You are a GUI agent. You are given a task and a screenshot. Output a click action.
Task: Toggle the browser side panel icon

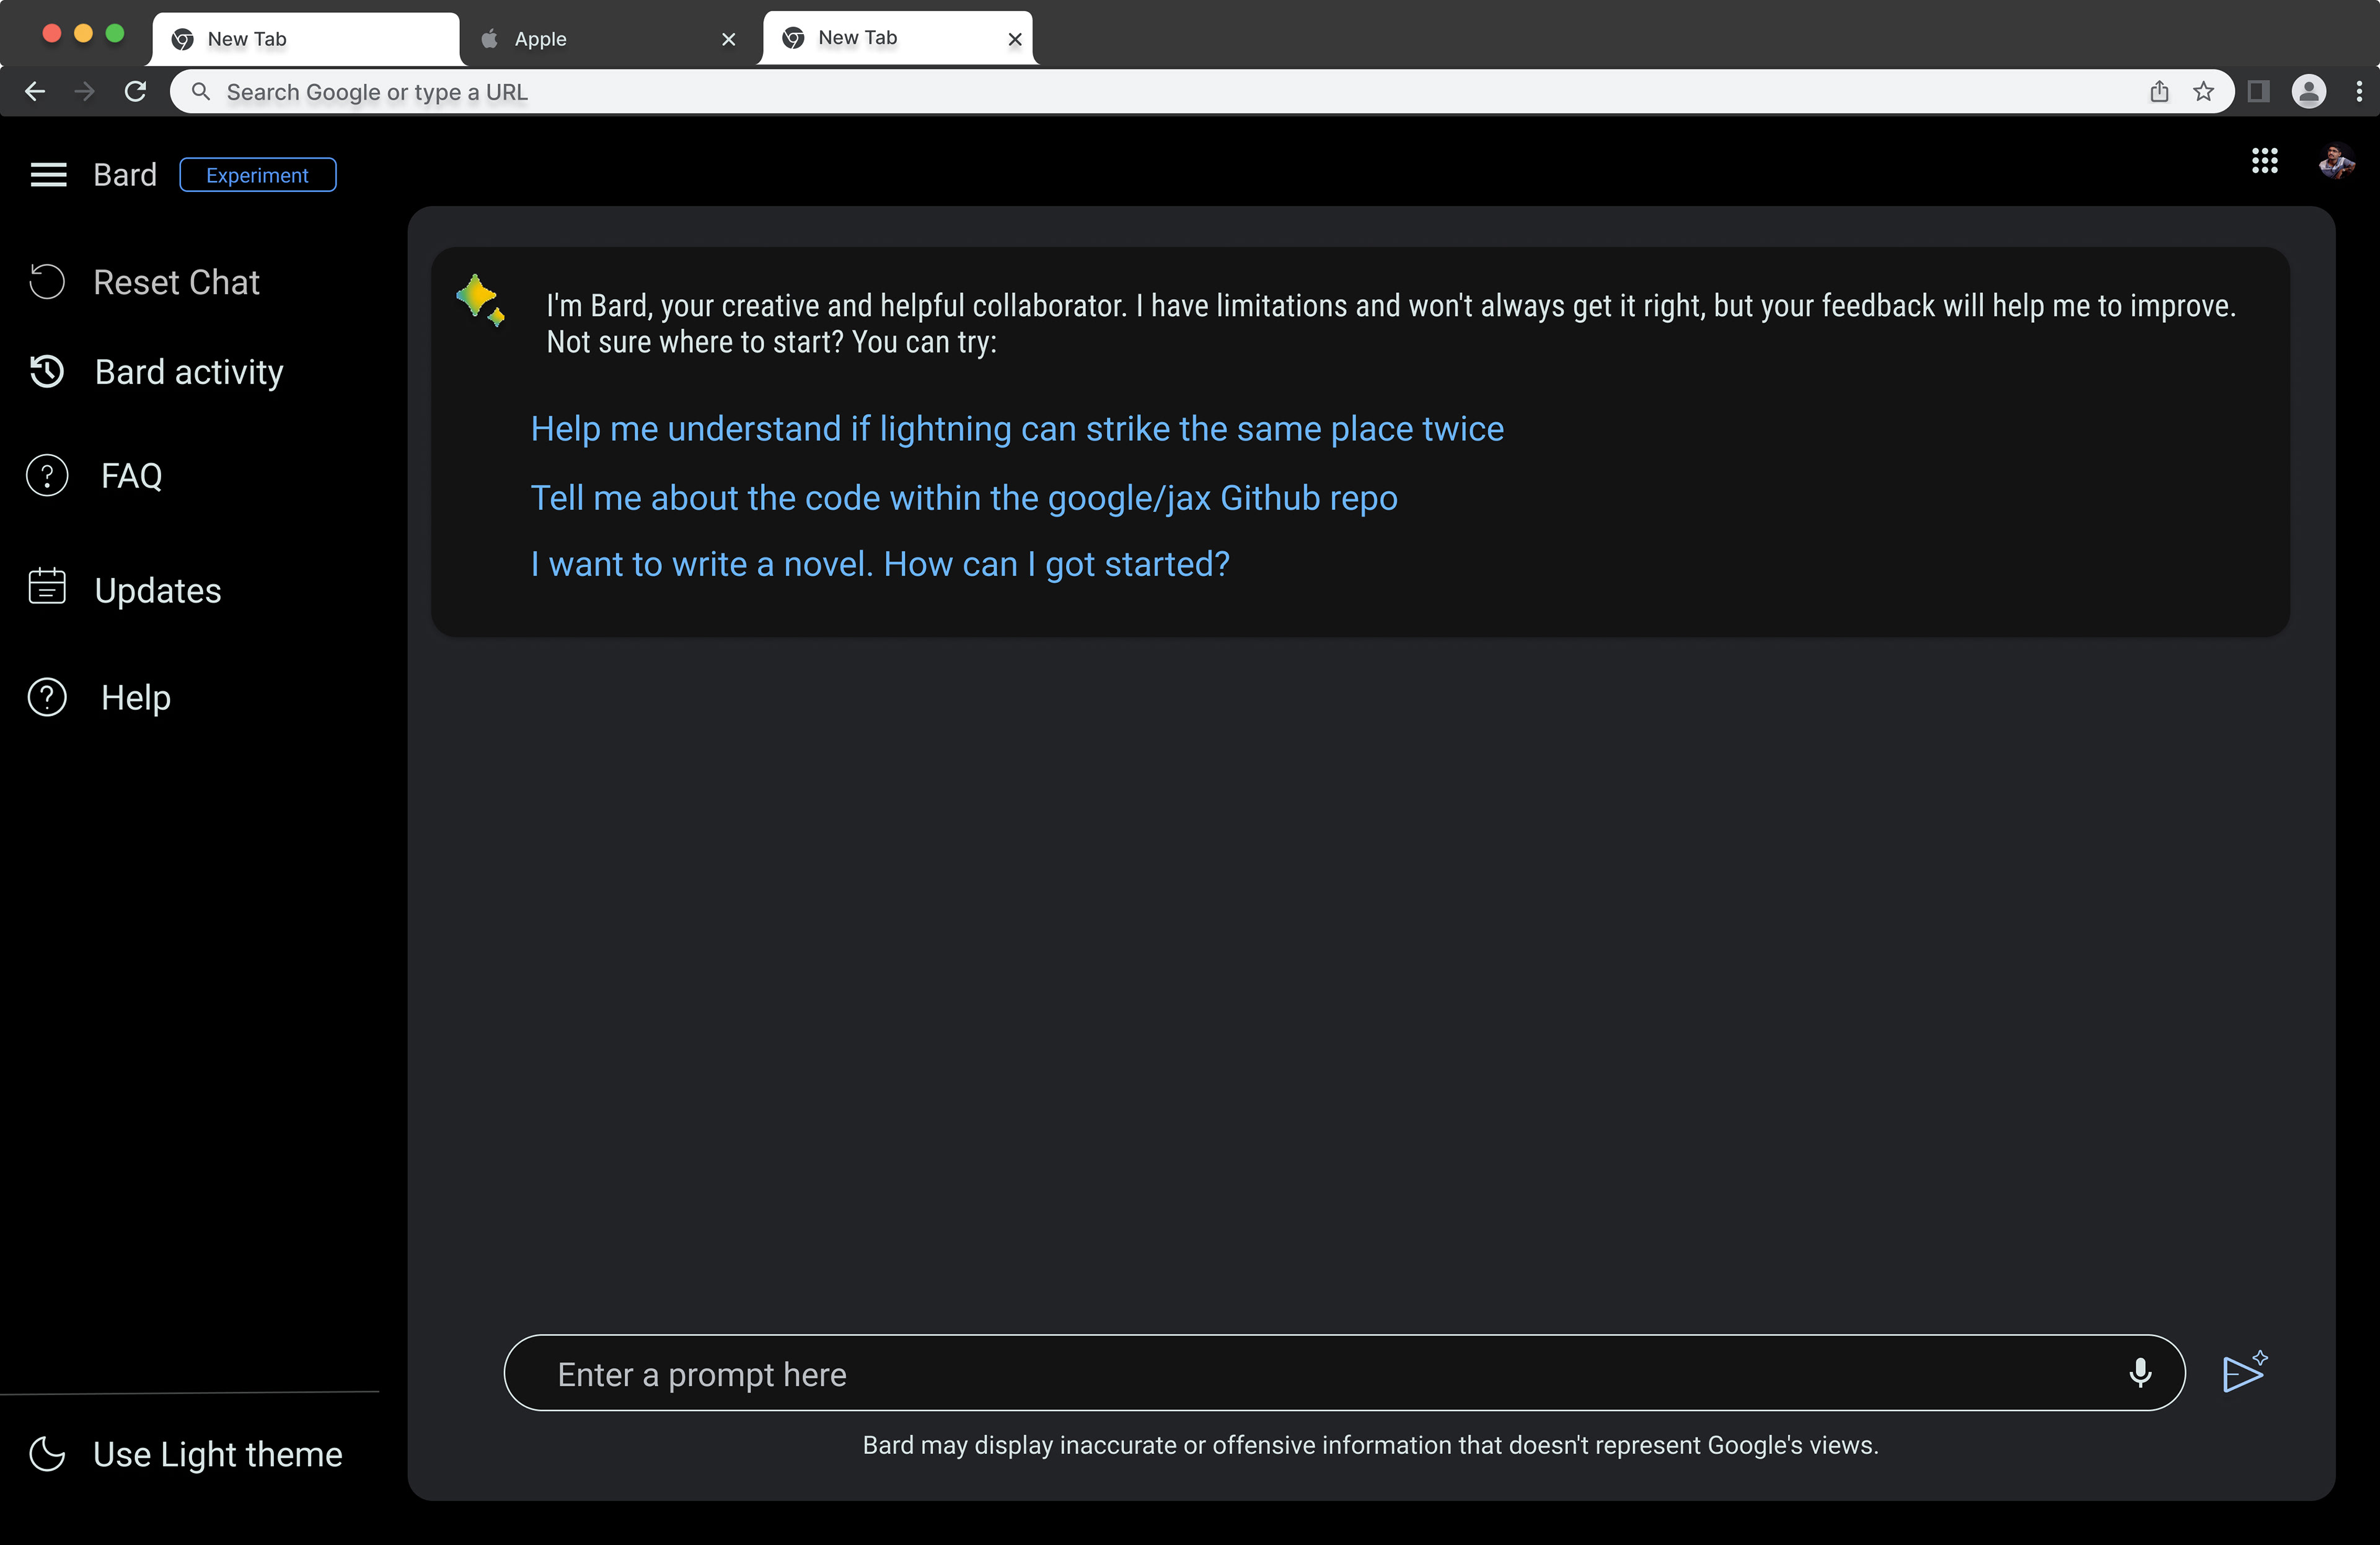point(2258,92)
